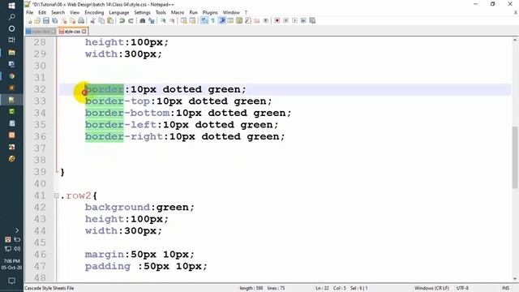Toggle the indent guide toolbar button
Screen dimensions: 519x292
[222, 20]
